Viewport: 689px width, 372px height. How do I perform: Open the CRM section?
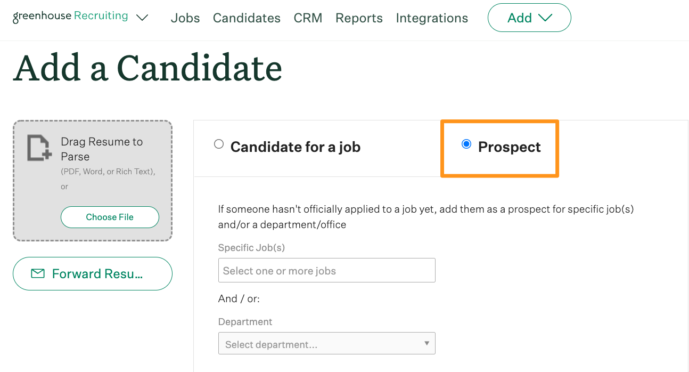tap(308, 18)
